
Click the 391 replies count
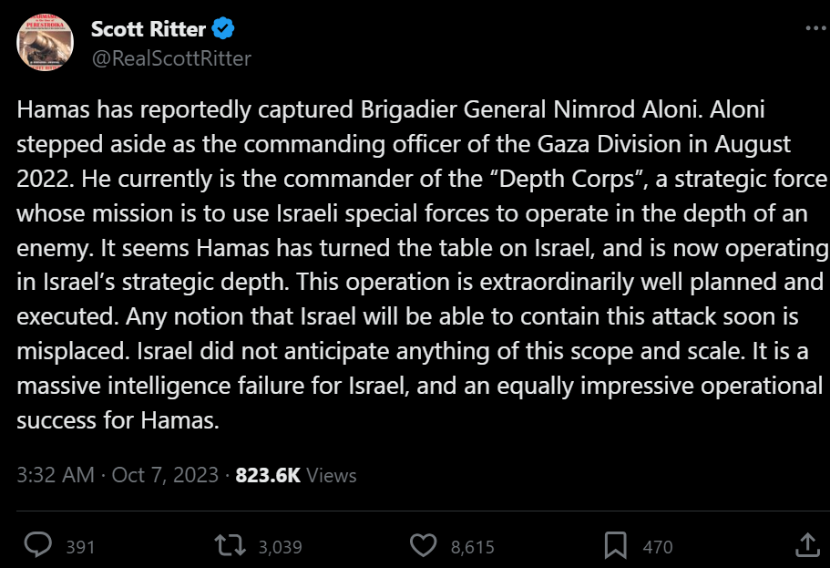(x=81, y=547)
